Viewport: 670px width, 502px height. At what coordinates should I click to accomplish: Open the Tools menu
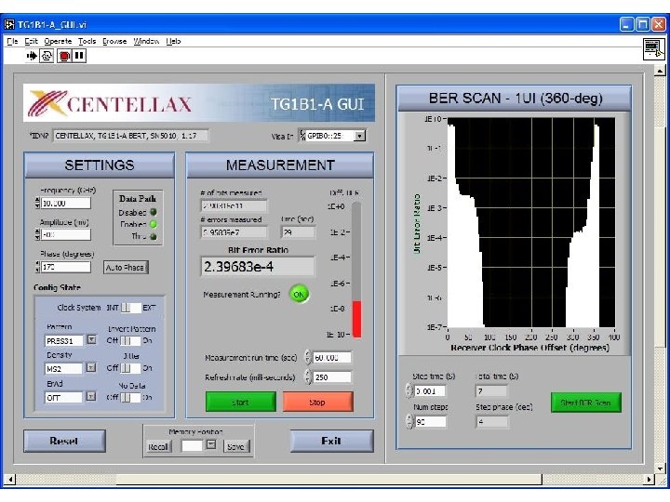tap(87, 42)
